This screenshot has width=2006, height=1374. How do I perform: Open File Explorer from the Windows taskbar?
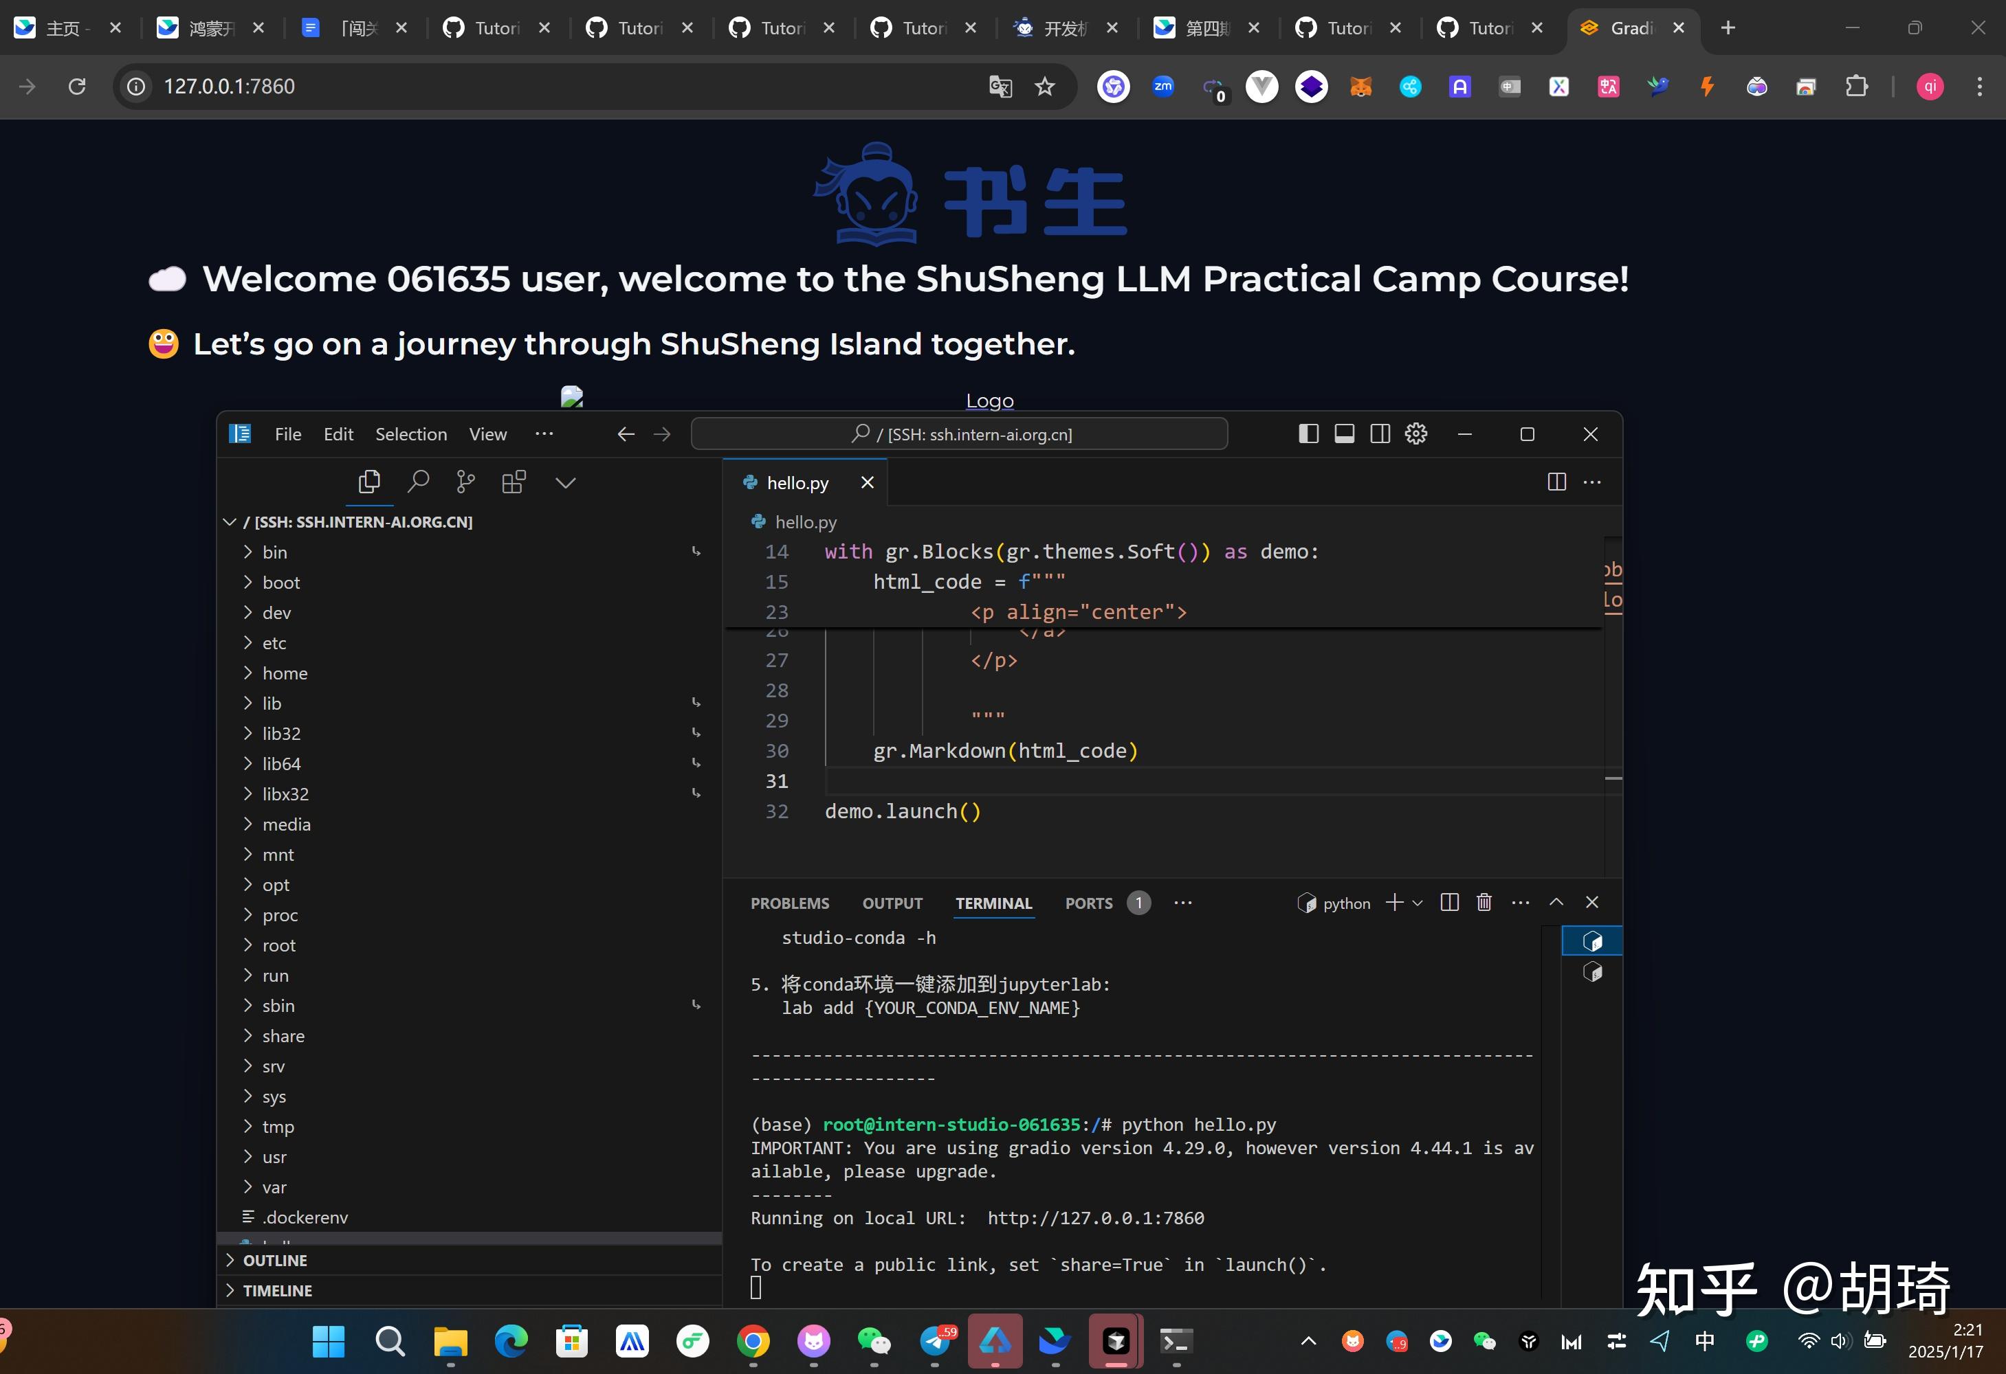tap(450, 1341)
